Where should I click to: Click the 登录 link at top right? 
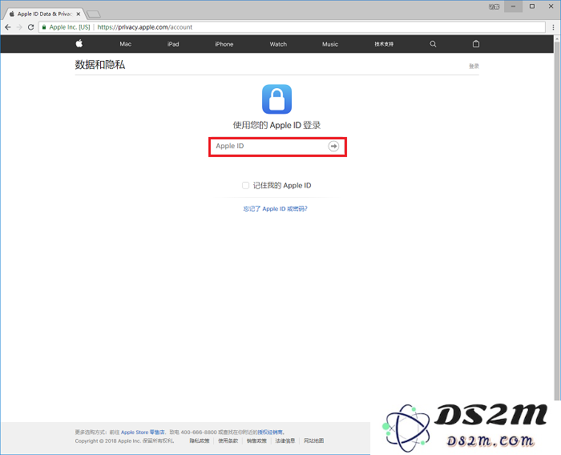pos(474,66)
